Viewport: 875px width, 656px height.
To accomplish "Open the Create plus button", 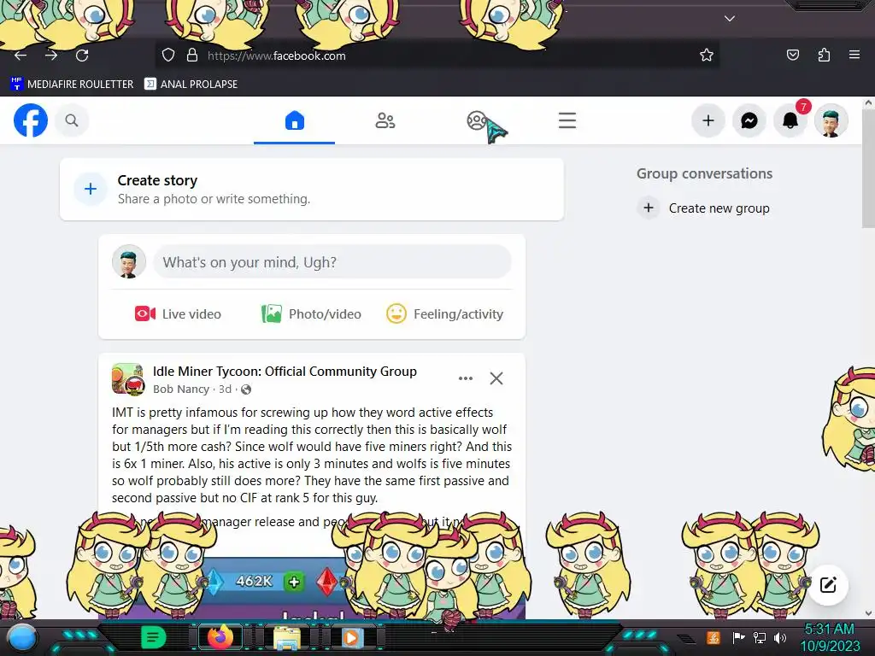I will click(x=708, y=120).
